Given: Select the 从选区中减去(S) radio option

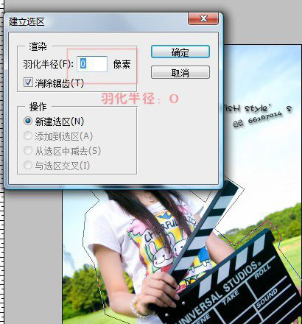Looking at the screenshot, I should 28,150.
